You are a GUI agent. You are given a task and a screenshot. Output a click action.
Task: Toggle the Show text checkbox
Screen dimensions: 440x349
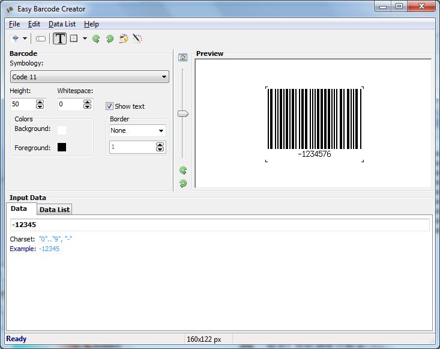pyautogui.click(x=109, y=106)
